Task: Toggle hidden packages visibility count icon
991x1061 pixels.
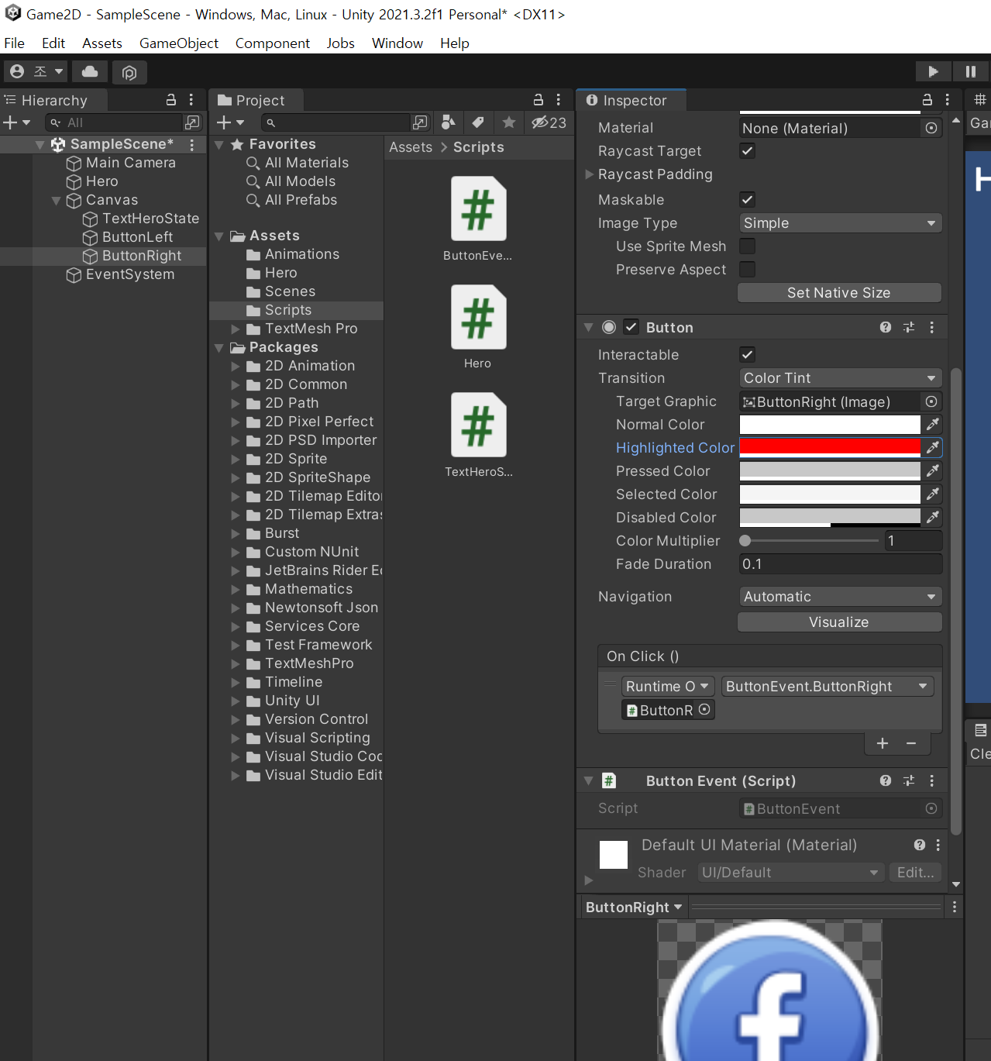Action: coord(549,122)
